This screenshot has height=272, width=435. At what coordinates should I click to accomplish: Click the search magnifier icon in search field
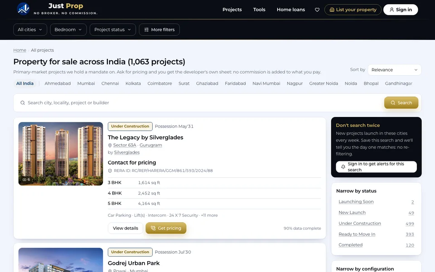pyautogui.click(x=23, y=103)
